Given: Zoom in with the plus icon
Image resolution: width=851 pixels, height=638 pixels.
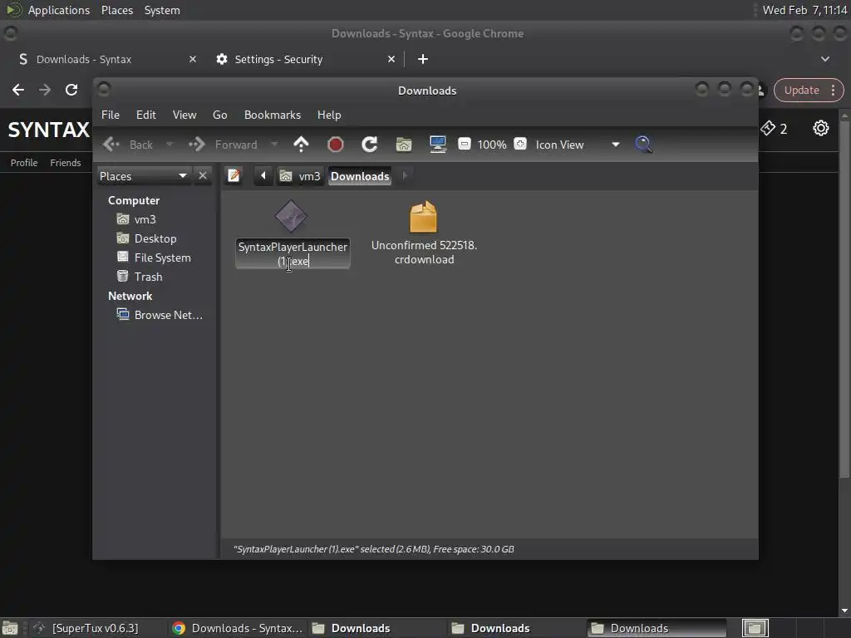Looking at the screenshot, I should pyautogui.click(x=520, y=144).
